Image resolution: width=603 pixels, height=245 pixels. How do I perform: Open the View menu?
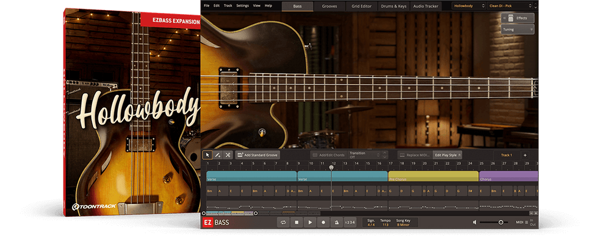[x=257, y=6]
